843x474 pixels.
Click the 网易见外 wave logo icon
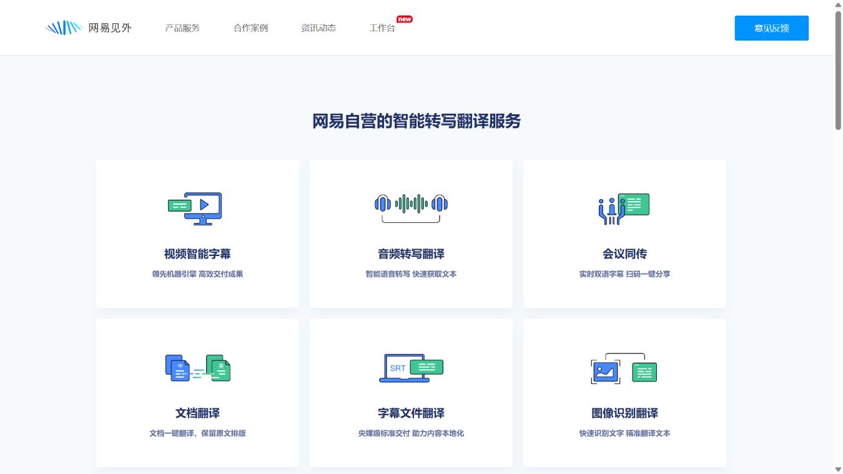coord(64,27)
